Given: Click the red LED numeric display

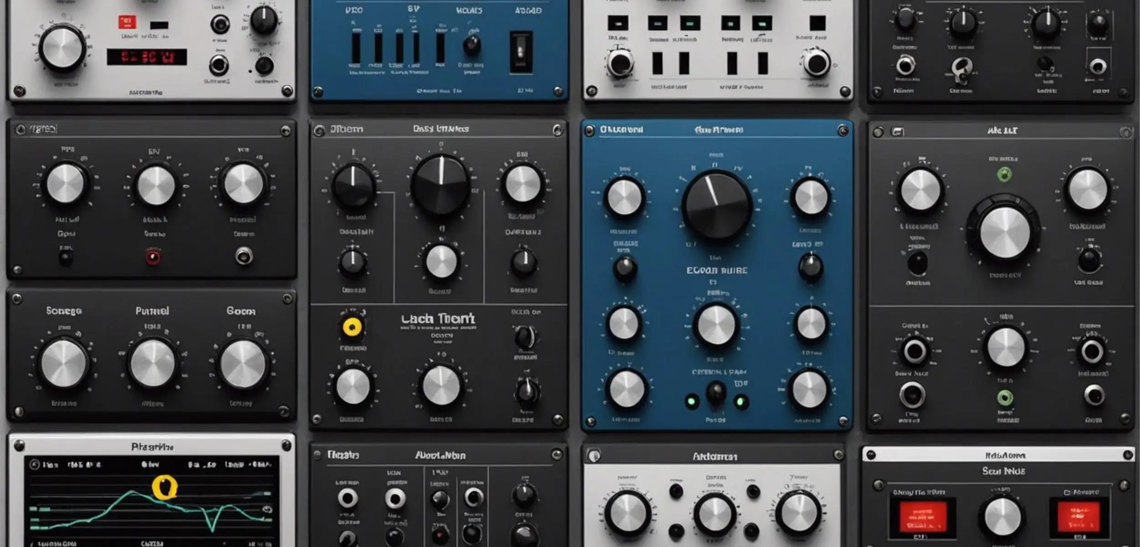Looking at the screenshot, I should (147, 57).
